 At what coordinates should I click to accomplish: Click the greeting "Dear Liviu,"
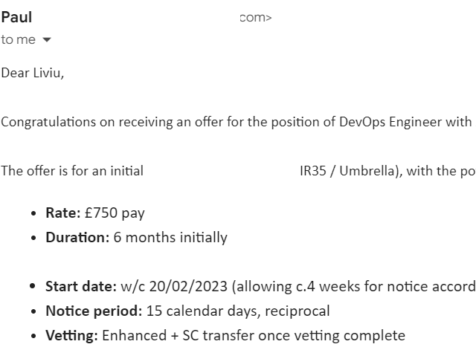pyautogui.click(x=33, y=73)
